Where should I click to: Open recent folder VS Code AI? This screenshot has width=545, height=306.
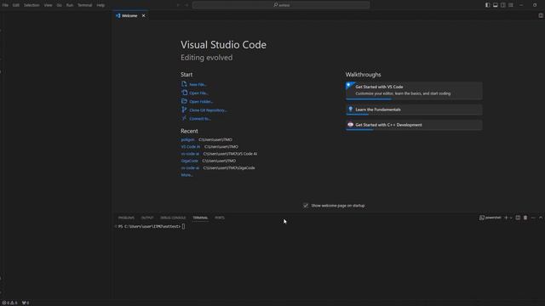(191, 147)
